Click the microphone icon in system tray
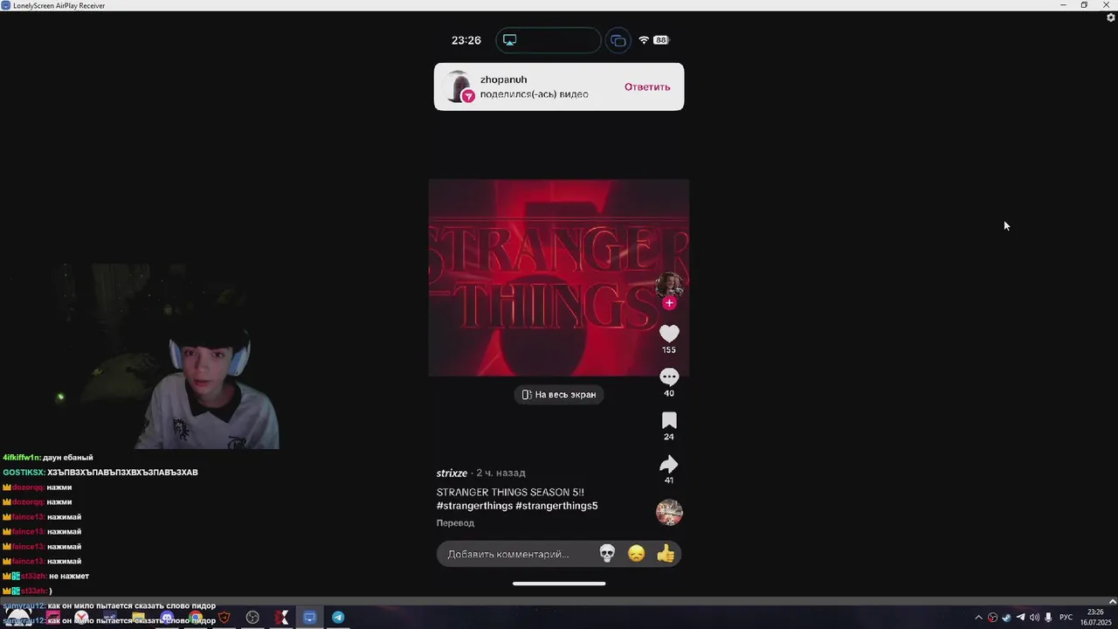 [1048, 618]
